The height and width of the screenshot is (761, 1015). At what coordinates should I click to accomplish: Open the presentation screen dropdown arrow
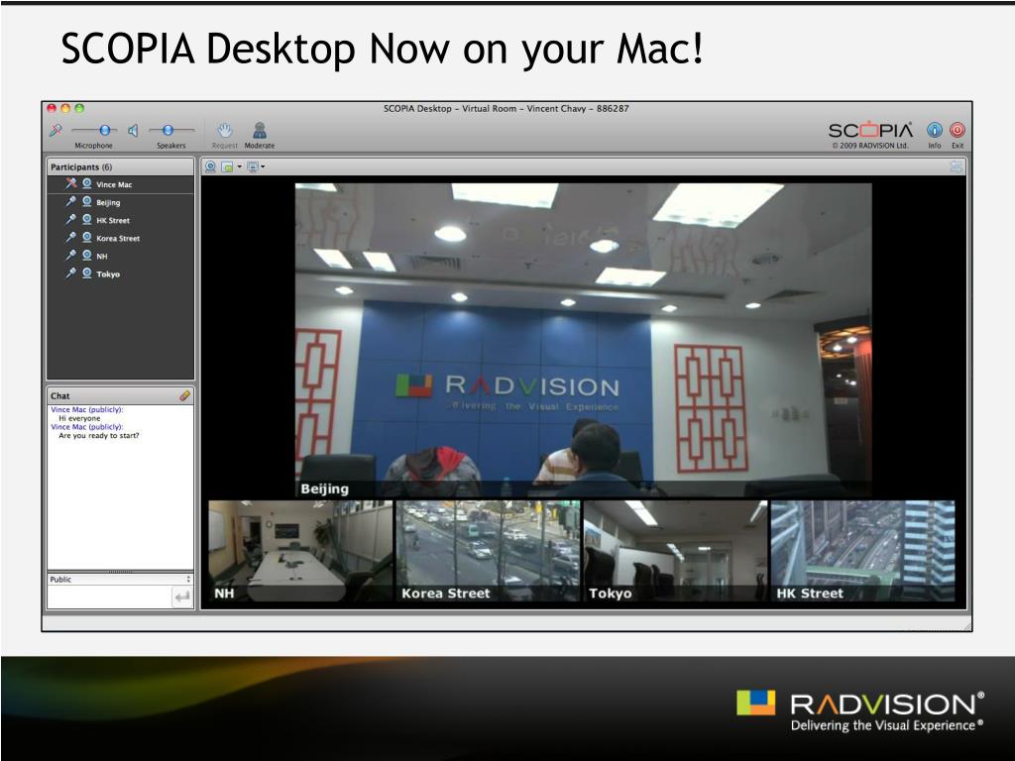[x=263, y=166]
